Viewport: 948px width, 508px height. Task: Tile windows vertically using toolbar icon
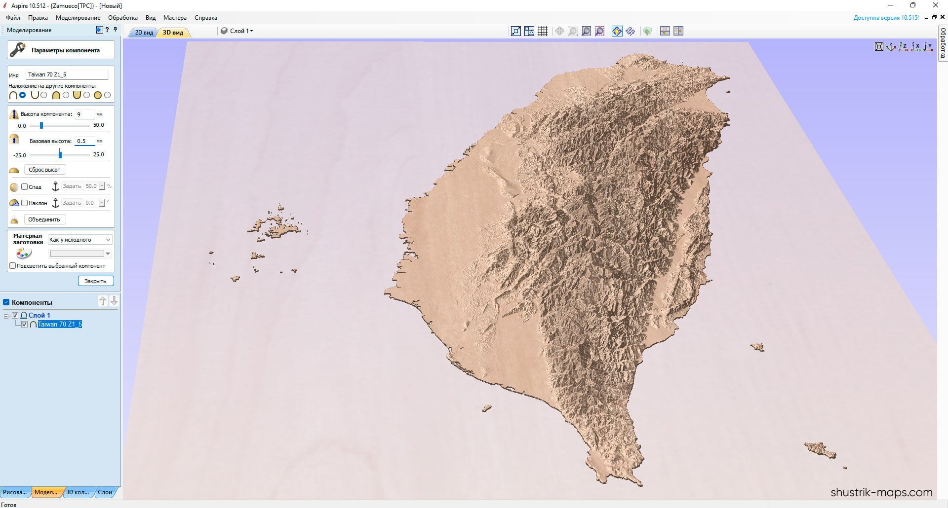click(x=678, y=31)
